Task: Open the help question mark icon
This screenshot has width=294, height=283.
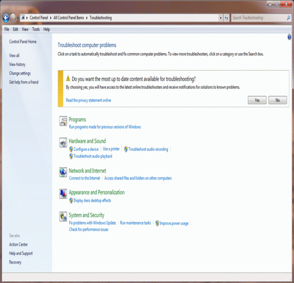Action: coord(289,37)
